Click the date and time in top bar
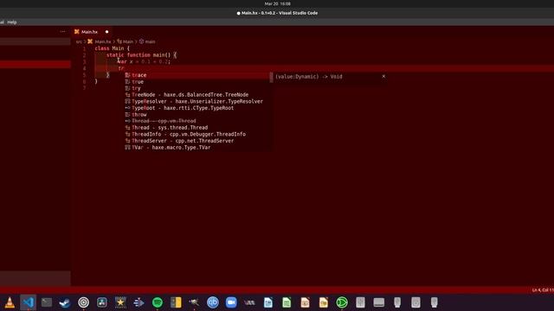 pos(277,3)
